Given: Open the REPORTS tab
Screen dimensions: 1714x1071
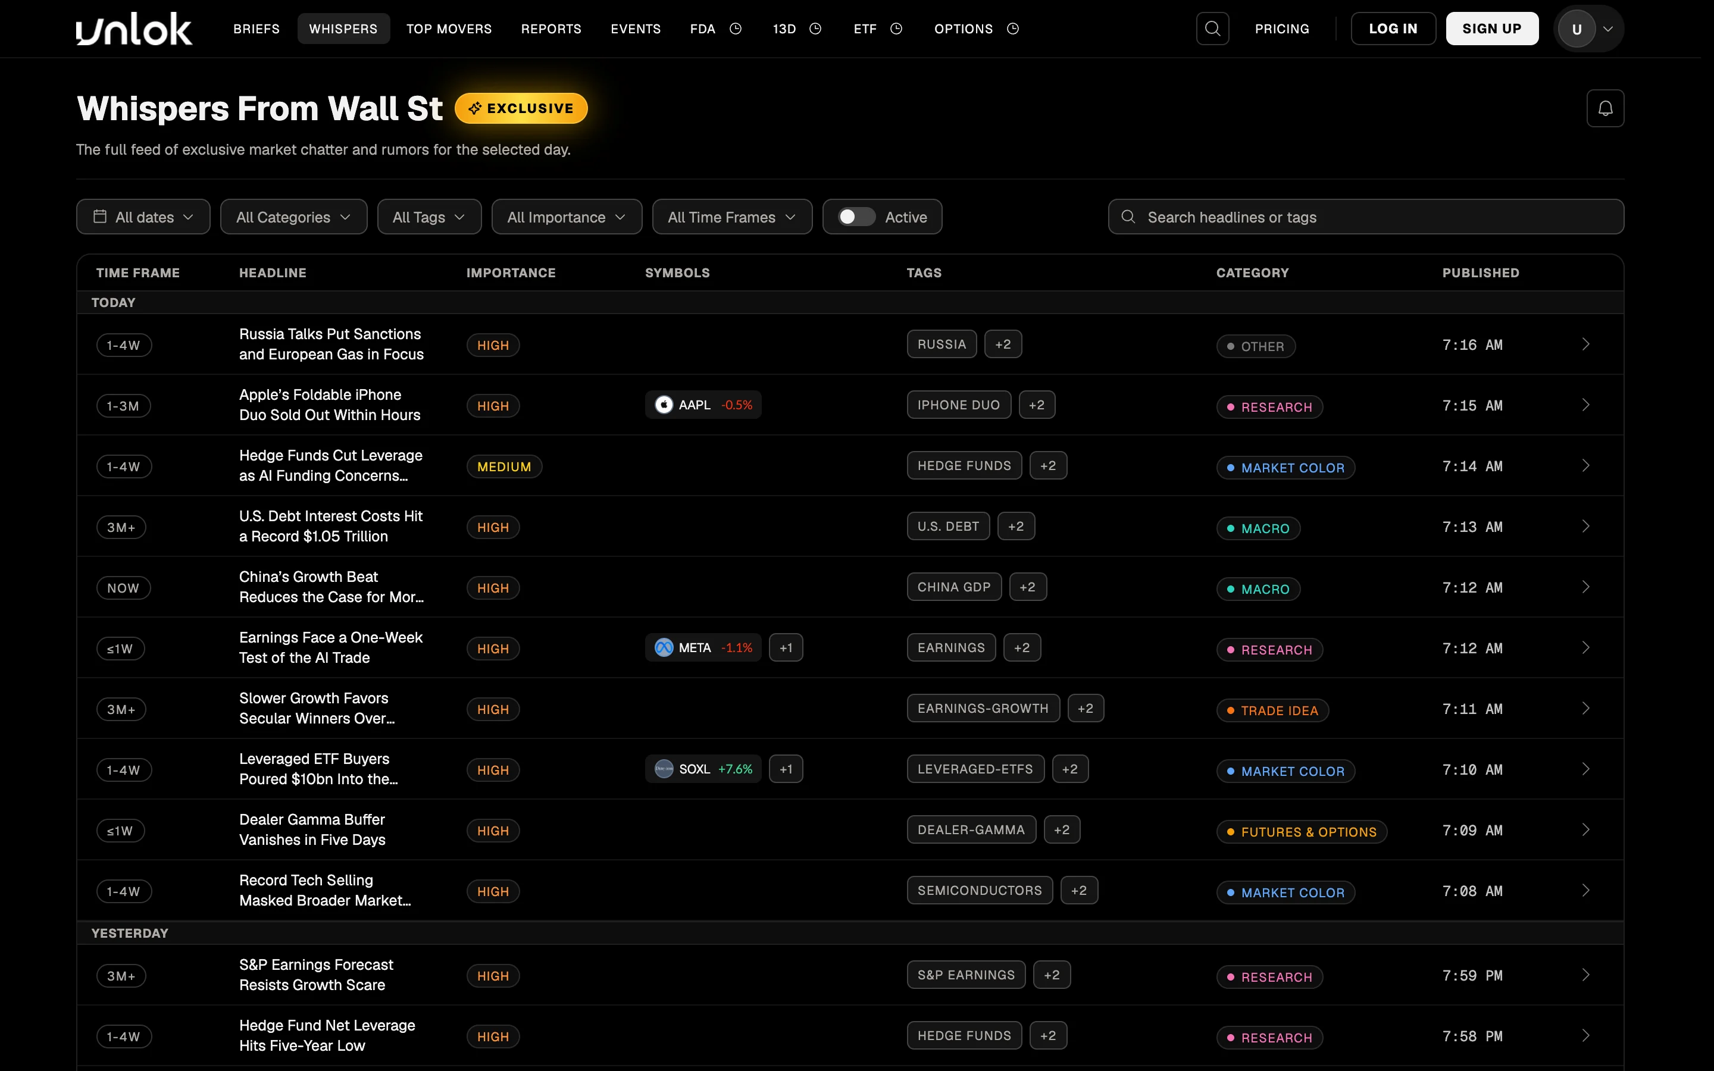Looking at the screenshot, I should pyautogui.click(x=551, y=29).
